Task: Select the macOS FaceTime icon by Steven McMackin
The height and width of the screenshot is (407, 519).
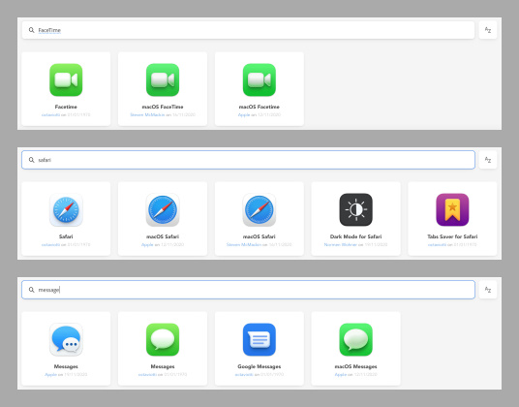Action: tap(163, 79)
